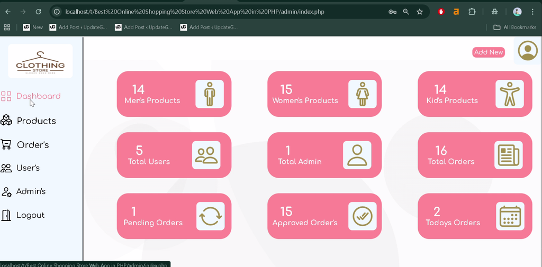Select Order's in the sidebar menu
Image resolution: width=542 pixels, height=267 pixels.
point(33,145)
